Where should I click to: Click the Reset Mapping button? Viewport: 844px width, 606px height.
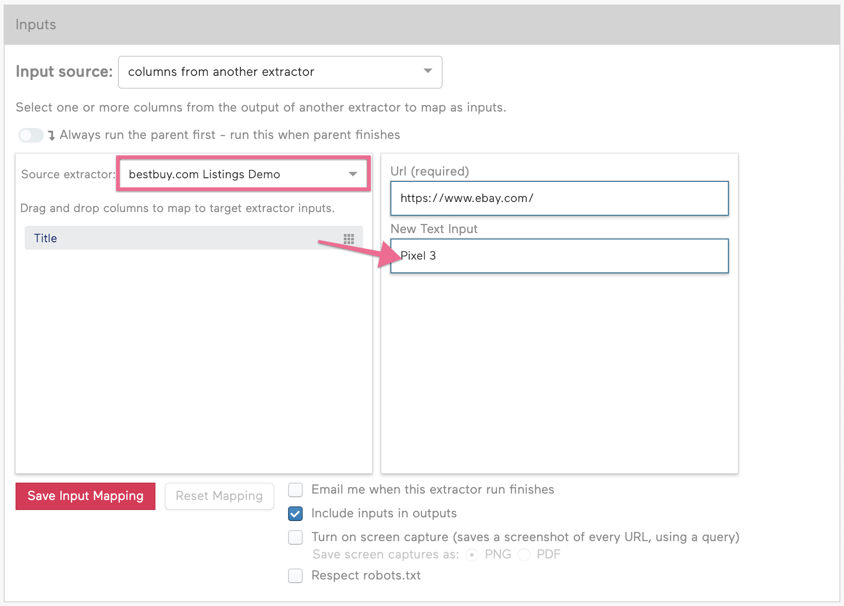219,496
